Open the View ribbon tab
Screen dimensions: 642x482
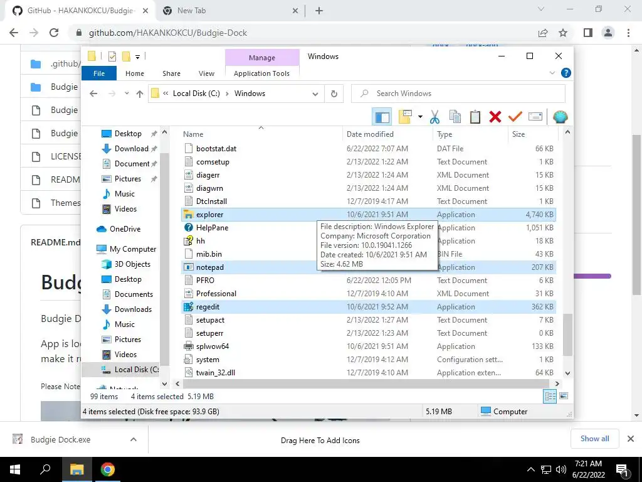click(x=206, y=73)
